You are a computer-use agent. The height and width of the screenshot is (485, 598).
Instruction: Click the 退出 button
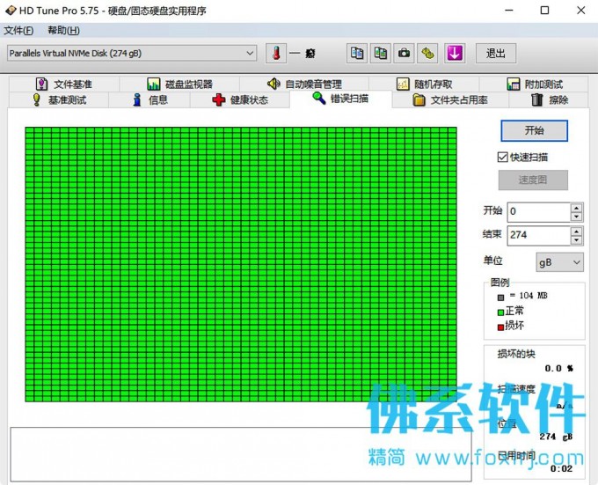(x=496, y=53)
